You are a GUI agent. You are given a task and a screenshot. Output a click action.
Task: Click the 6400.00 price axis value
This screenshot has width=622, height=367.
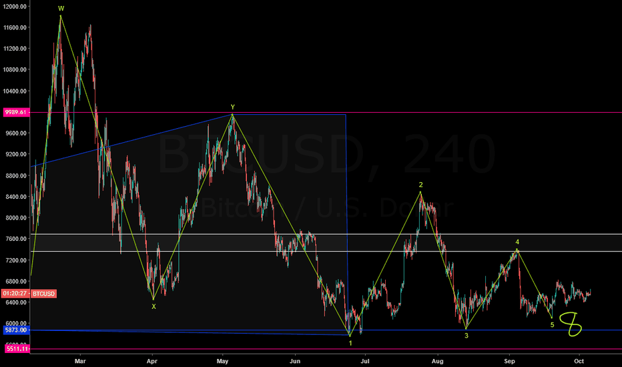coord(16,302)
